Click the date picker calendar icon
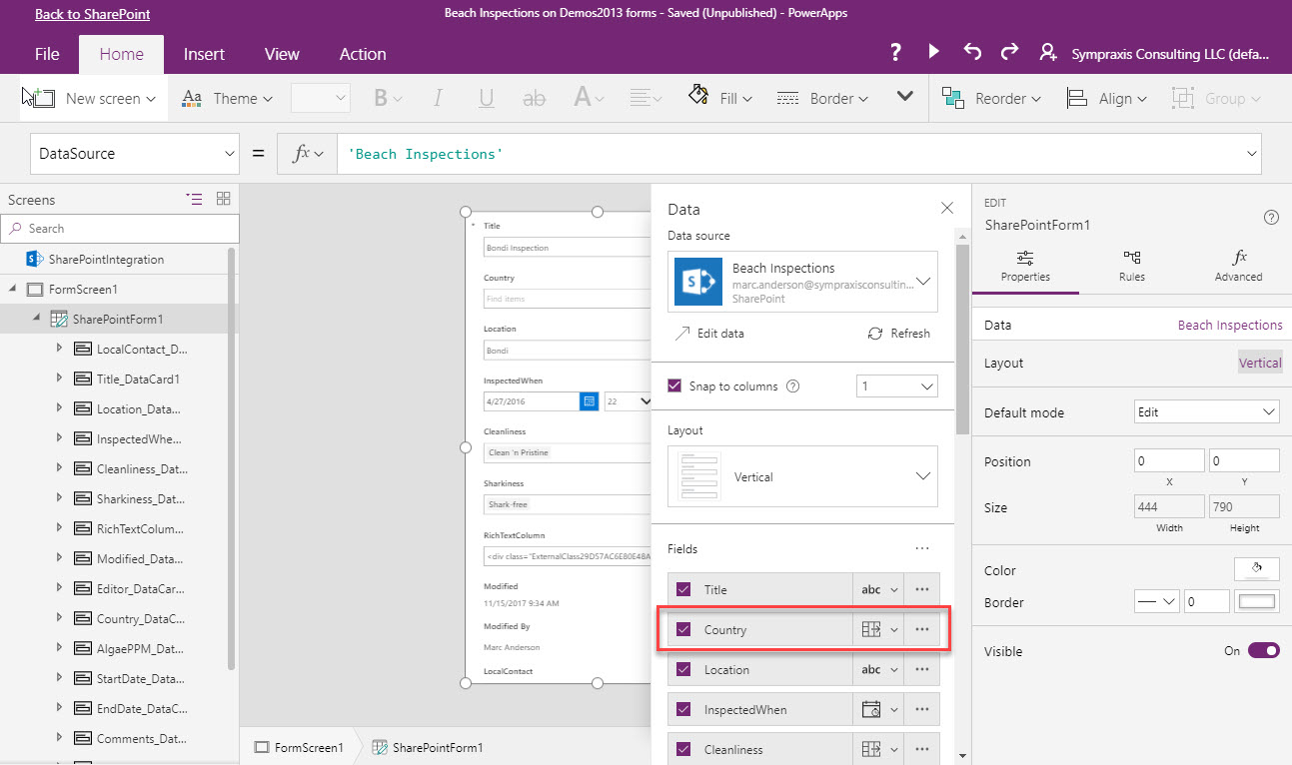Screen dimensions: 1292x765 [x=589, y=401]
